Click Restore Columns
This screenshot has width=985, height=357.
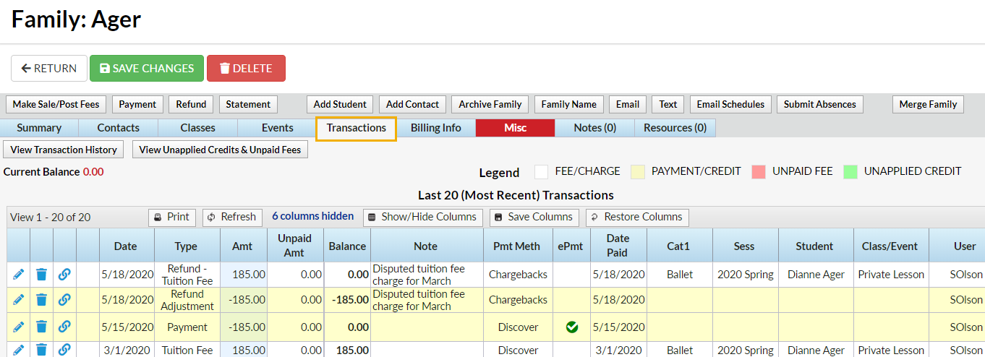pyautogui.click(x=637, y=217)
